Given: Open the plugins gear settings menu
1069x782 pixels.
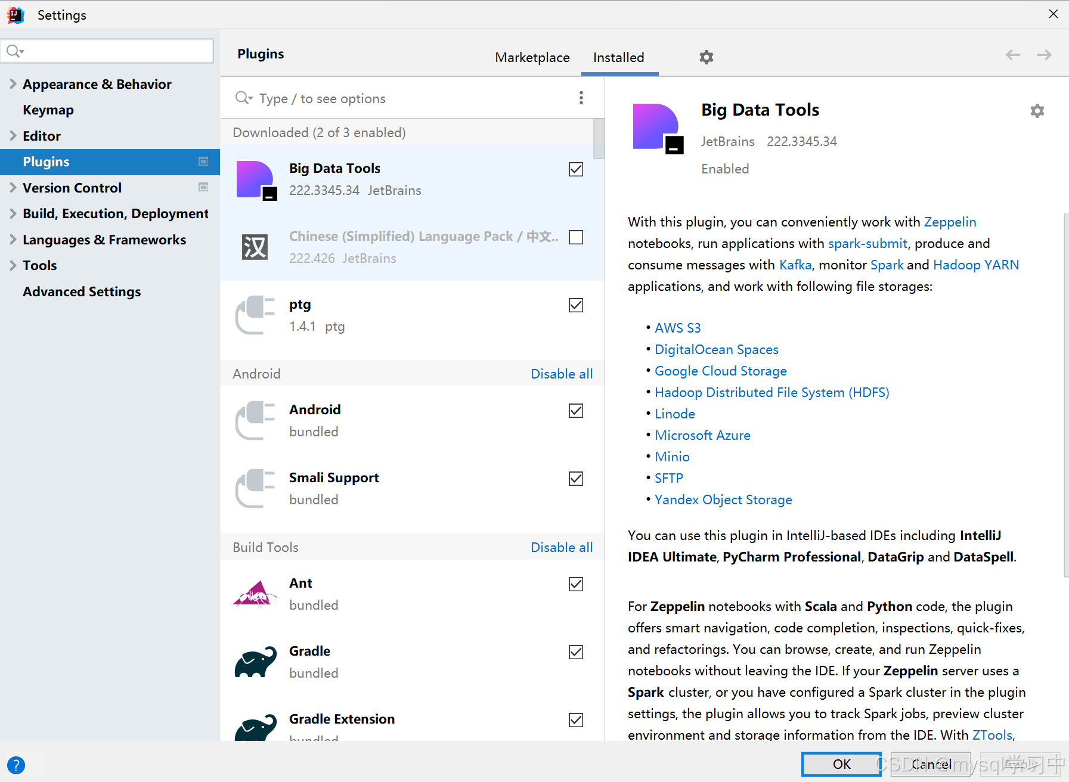Looking at the screenshot, I should coord(706,57).
